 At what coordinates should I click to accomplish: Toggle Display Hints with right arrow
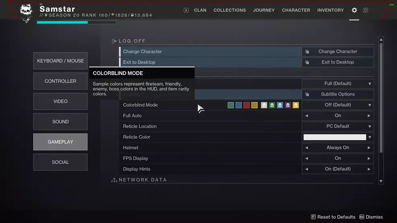[x=369, y=169]
